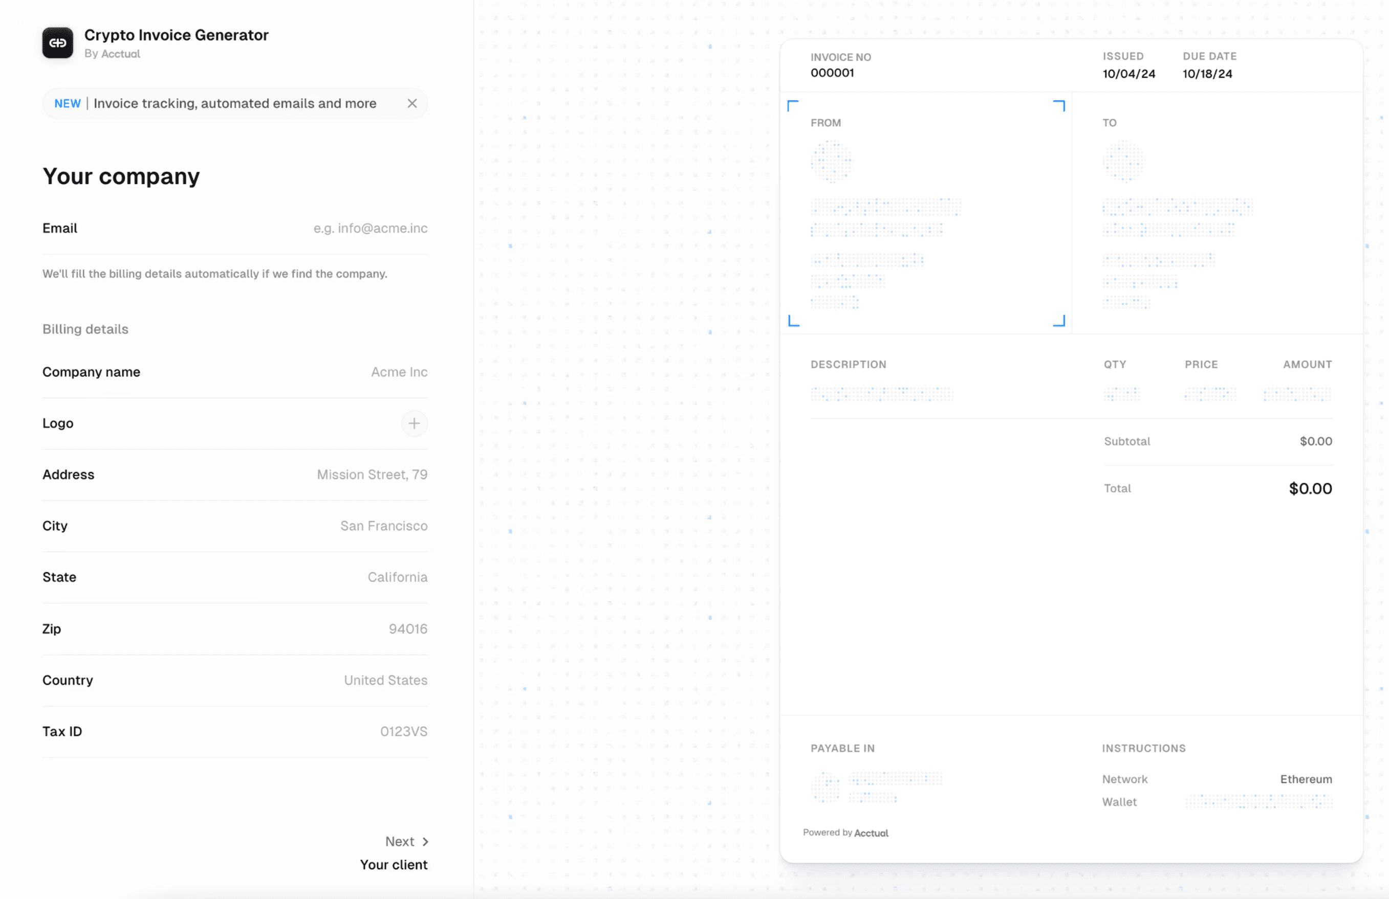The width and height of the screenshot is (1389, 899).
Task: Click the close X on the NEW banner
Action: click(411, 103)
